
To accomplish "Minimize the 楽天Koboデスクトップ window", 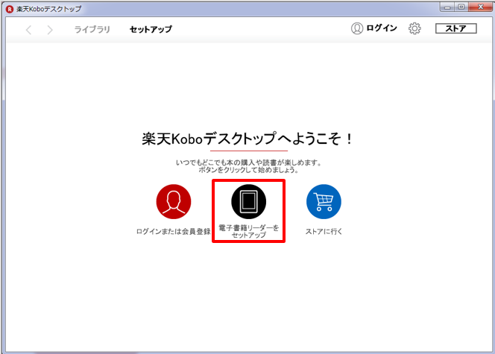I will 447,7.
